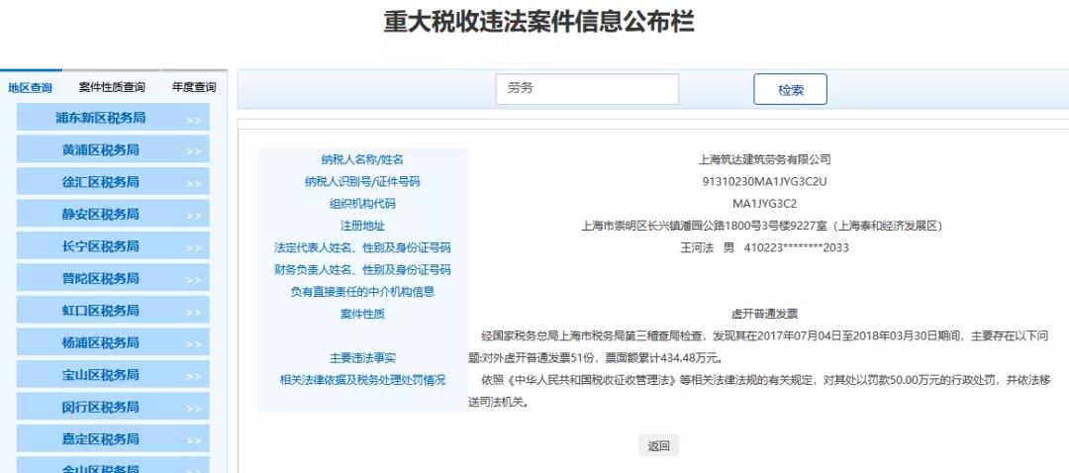Click the arrow icon beside 浦东新区税务局

click(x=193, y=121)
